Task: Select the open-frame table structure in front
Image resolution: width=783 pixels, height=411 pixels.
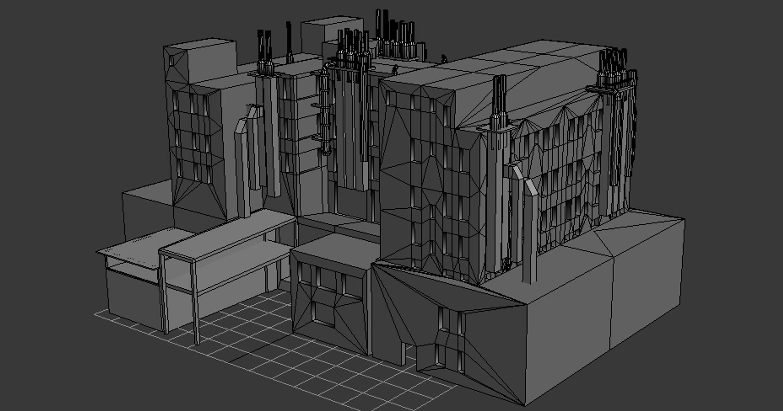Action: (x=228, y=269)
